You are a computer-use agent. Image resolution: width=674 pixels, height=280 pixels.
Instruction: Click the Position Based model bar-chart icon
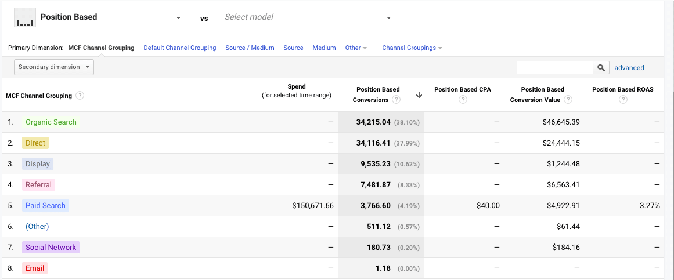coord(24,17)
